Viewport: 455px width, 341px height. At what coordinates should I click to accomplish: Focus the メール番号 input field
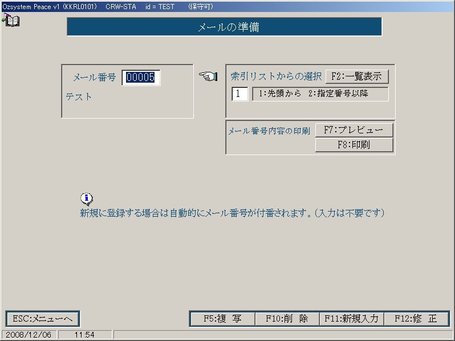[x=141, y=78]
